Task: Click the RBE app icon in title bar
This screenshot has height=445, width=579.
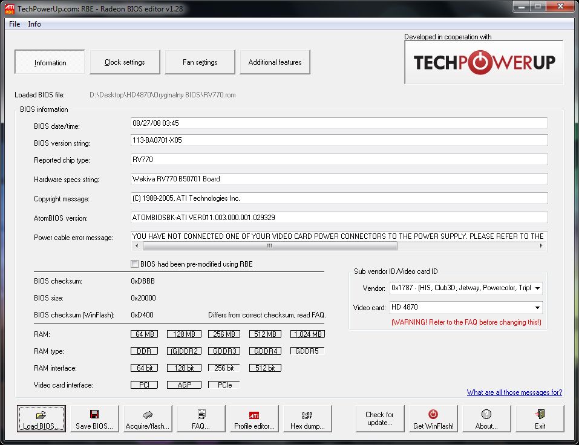Action: click(x=9, y=9)
